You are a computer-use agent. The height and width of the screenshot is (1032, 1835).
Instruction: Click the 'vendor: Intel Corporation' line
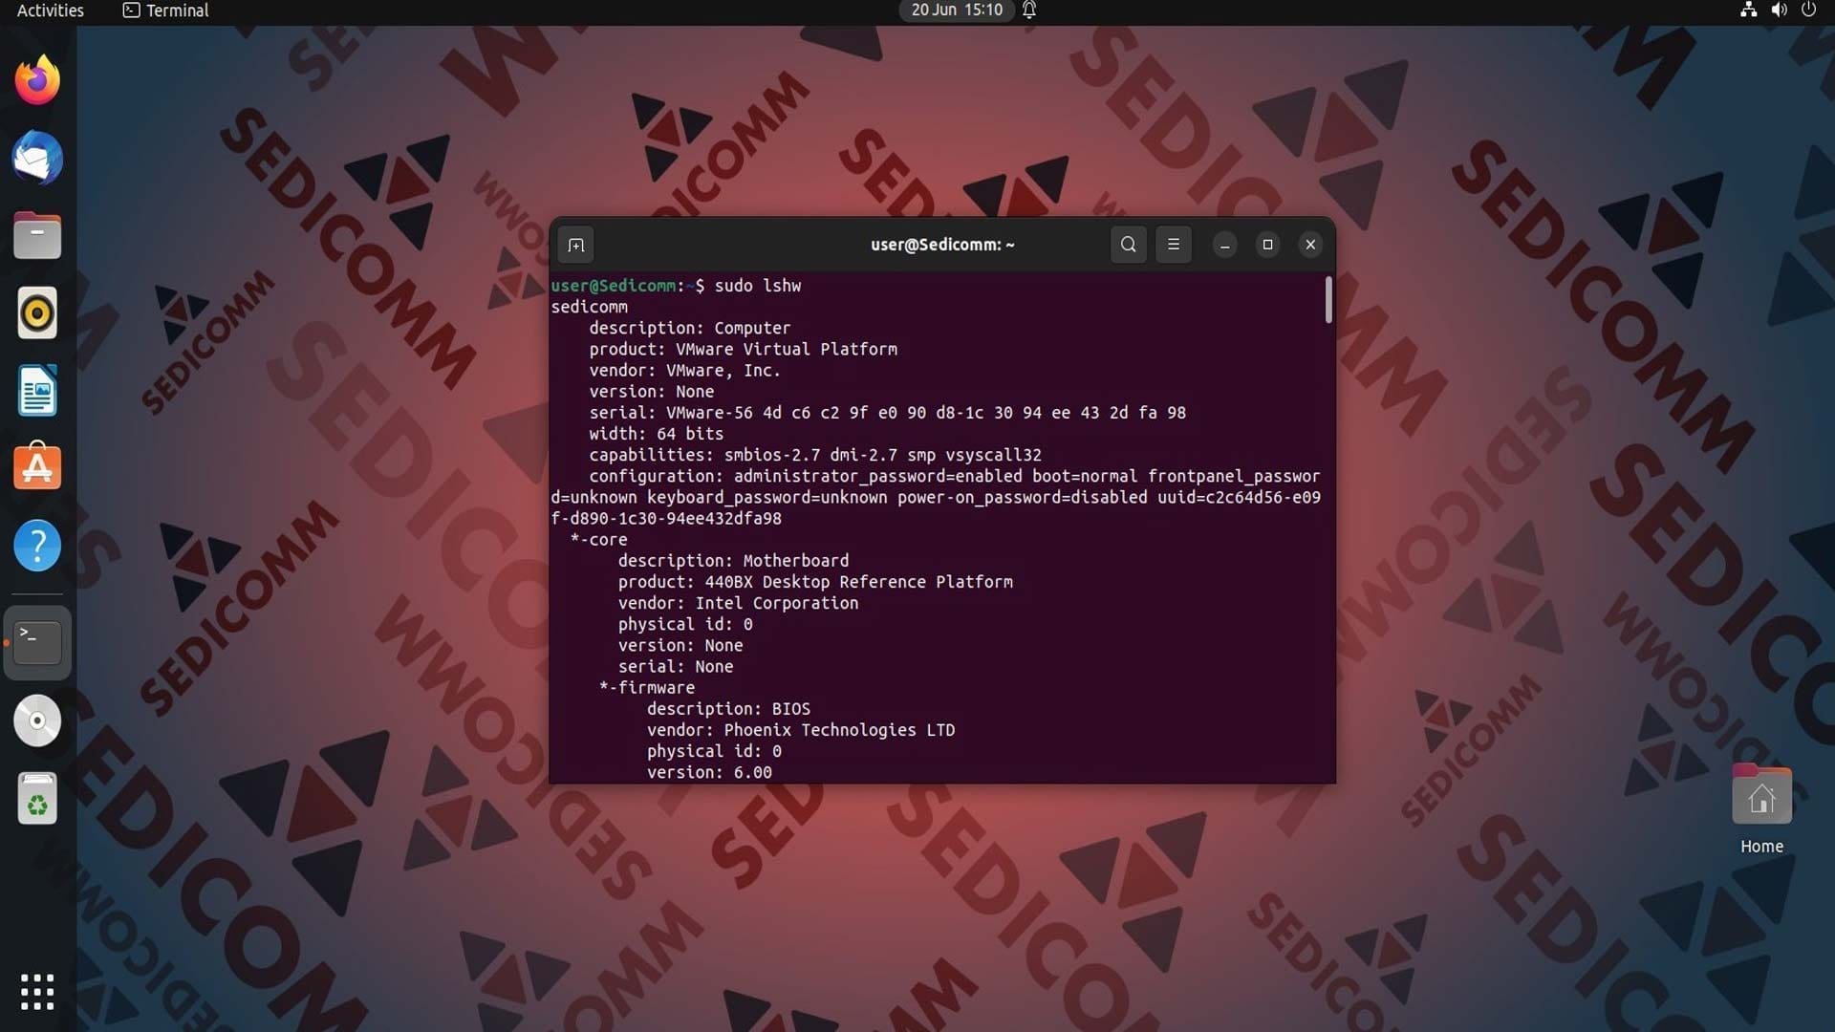pos(738,603)
